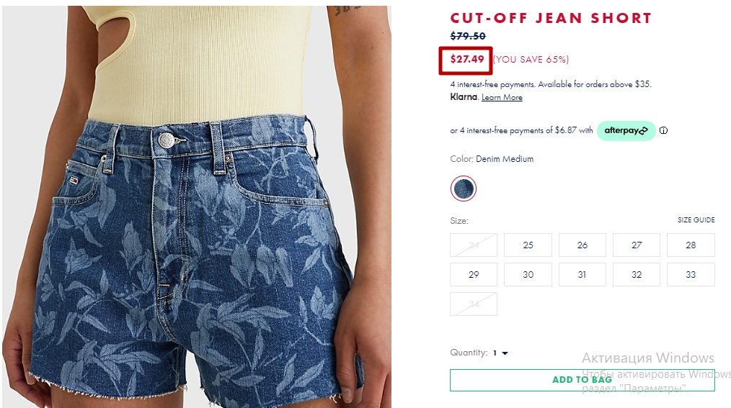
Task: Click the crossed-out size 34 box
Action: click(474, 304)
